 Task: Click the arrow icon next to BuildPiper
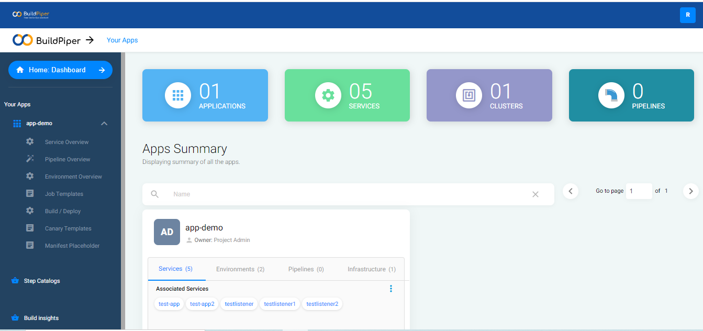tap(90, 40)
